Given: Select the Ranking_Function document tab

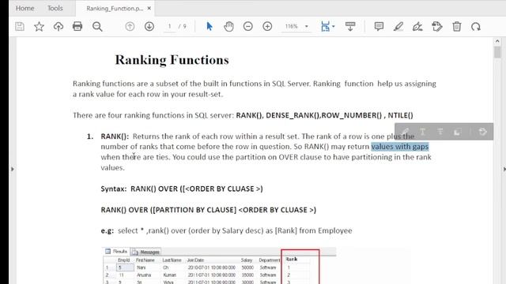Looking at the screenshot, I should tap(115, 9).
